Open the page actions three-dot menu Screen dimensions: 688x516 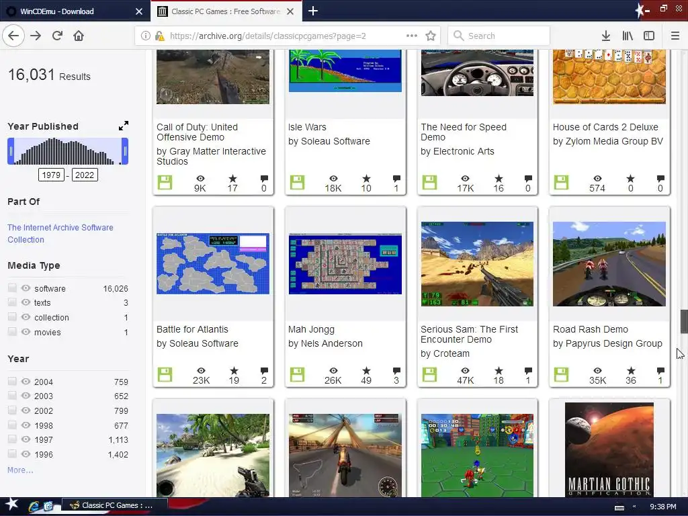(412, 36)
